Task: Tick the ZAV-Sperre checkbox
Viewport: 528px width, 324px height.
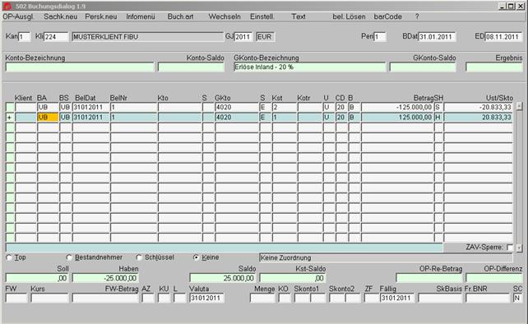Action: tap(510, 248)
